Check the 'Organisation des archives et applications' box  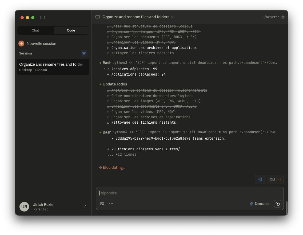click(x=108, y=48)
